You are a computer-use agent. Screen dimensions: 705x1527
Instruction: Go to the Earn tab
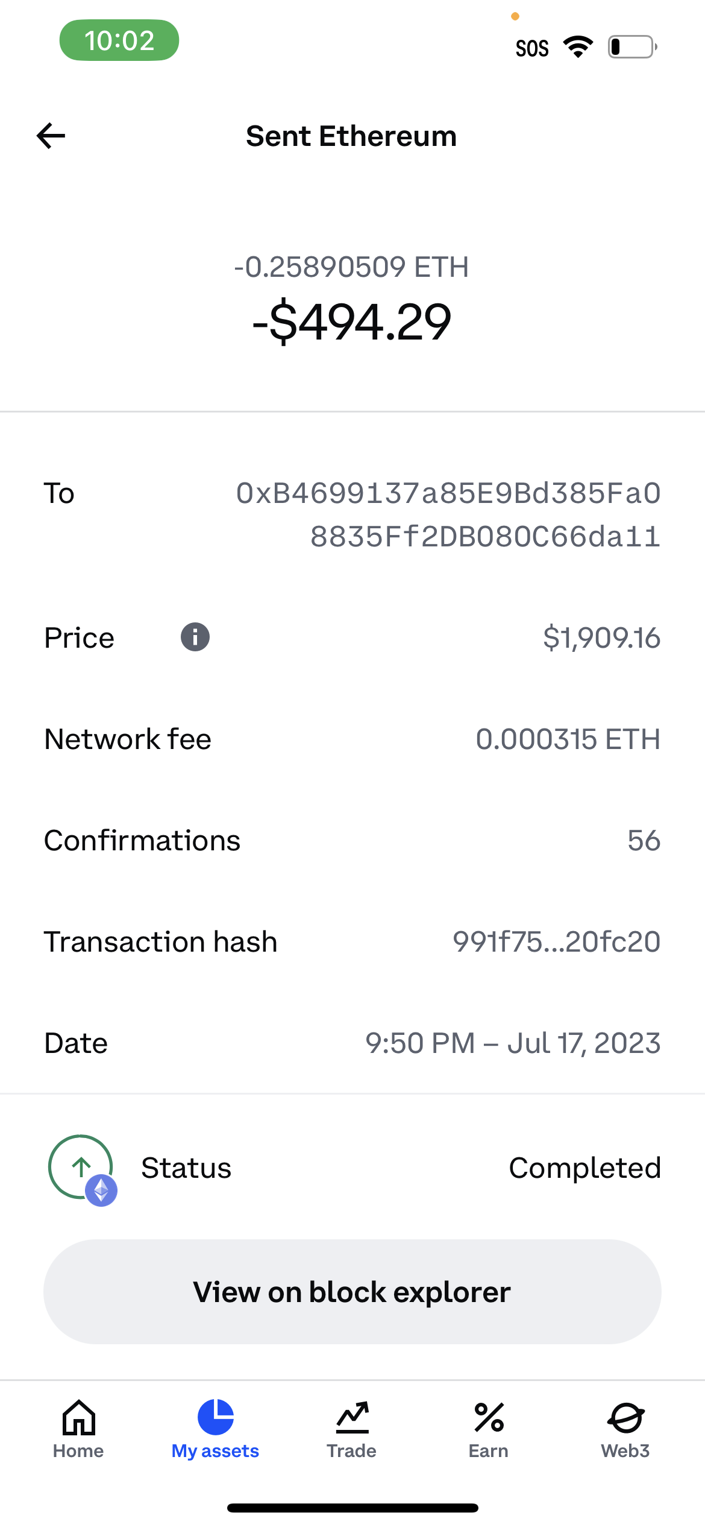tap(489, 1429)
